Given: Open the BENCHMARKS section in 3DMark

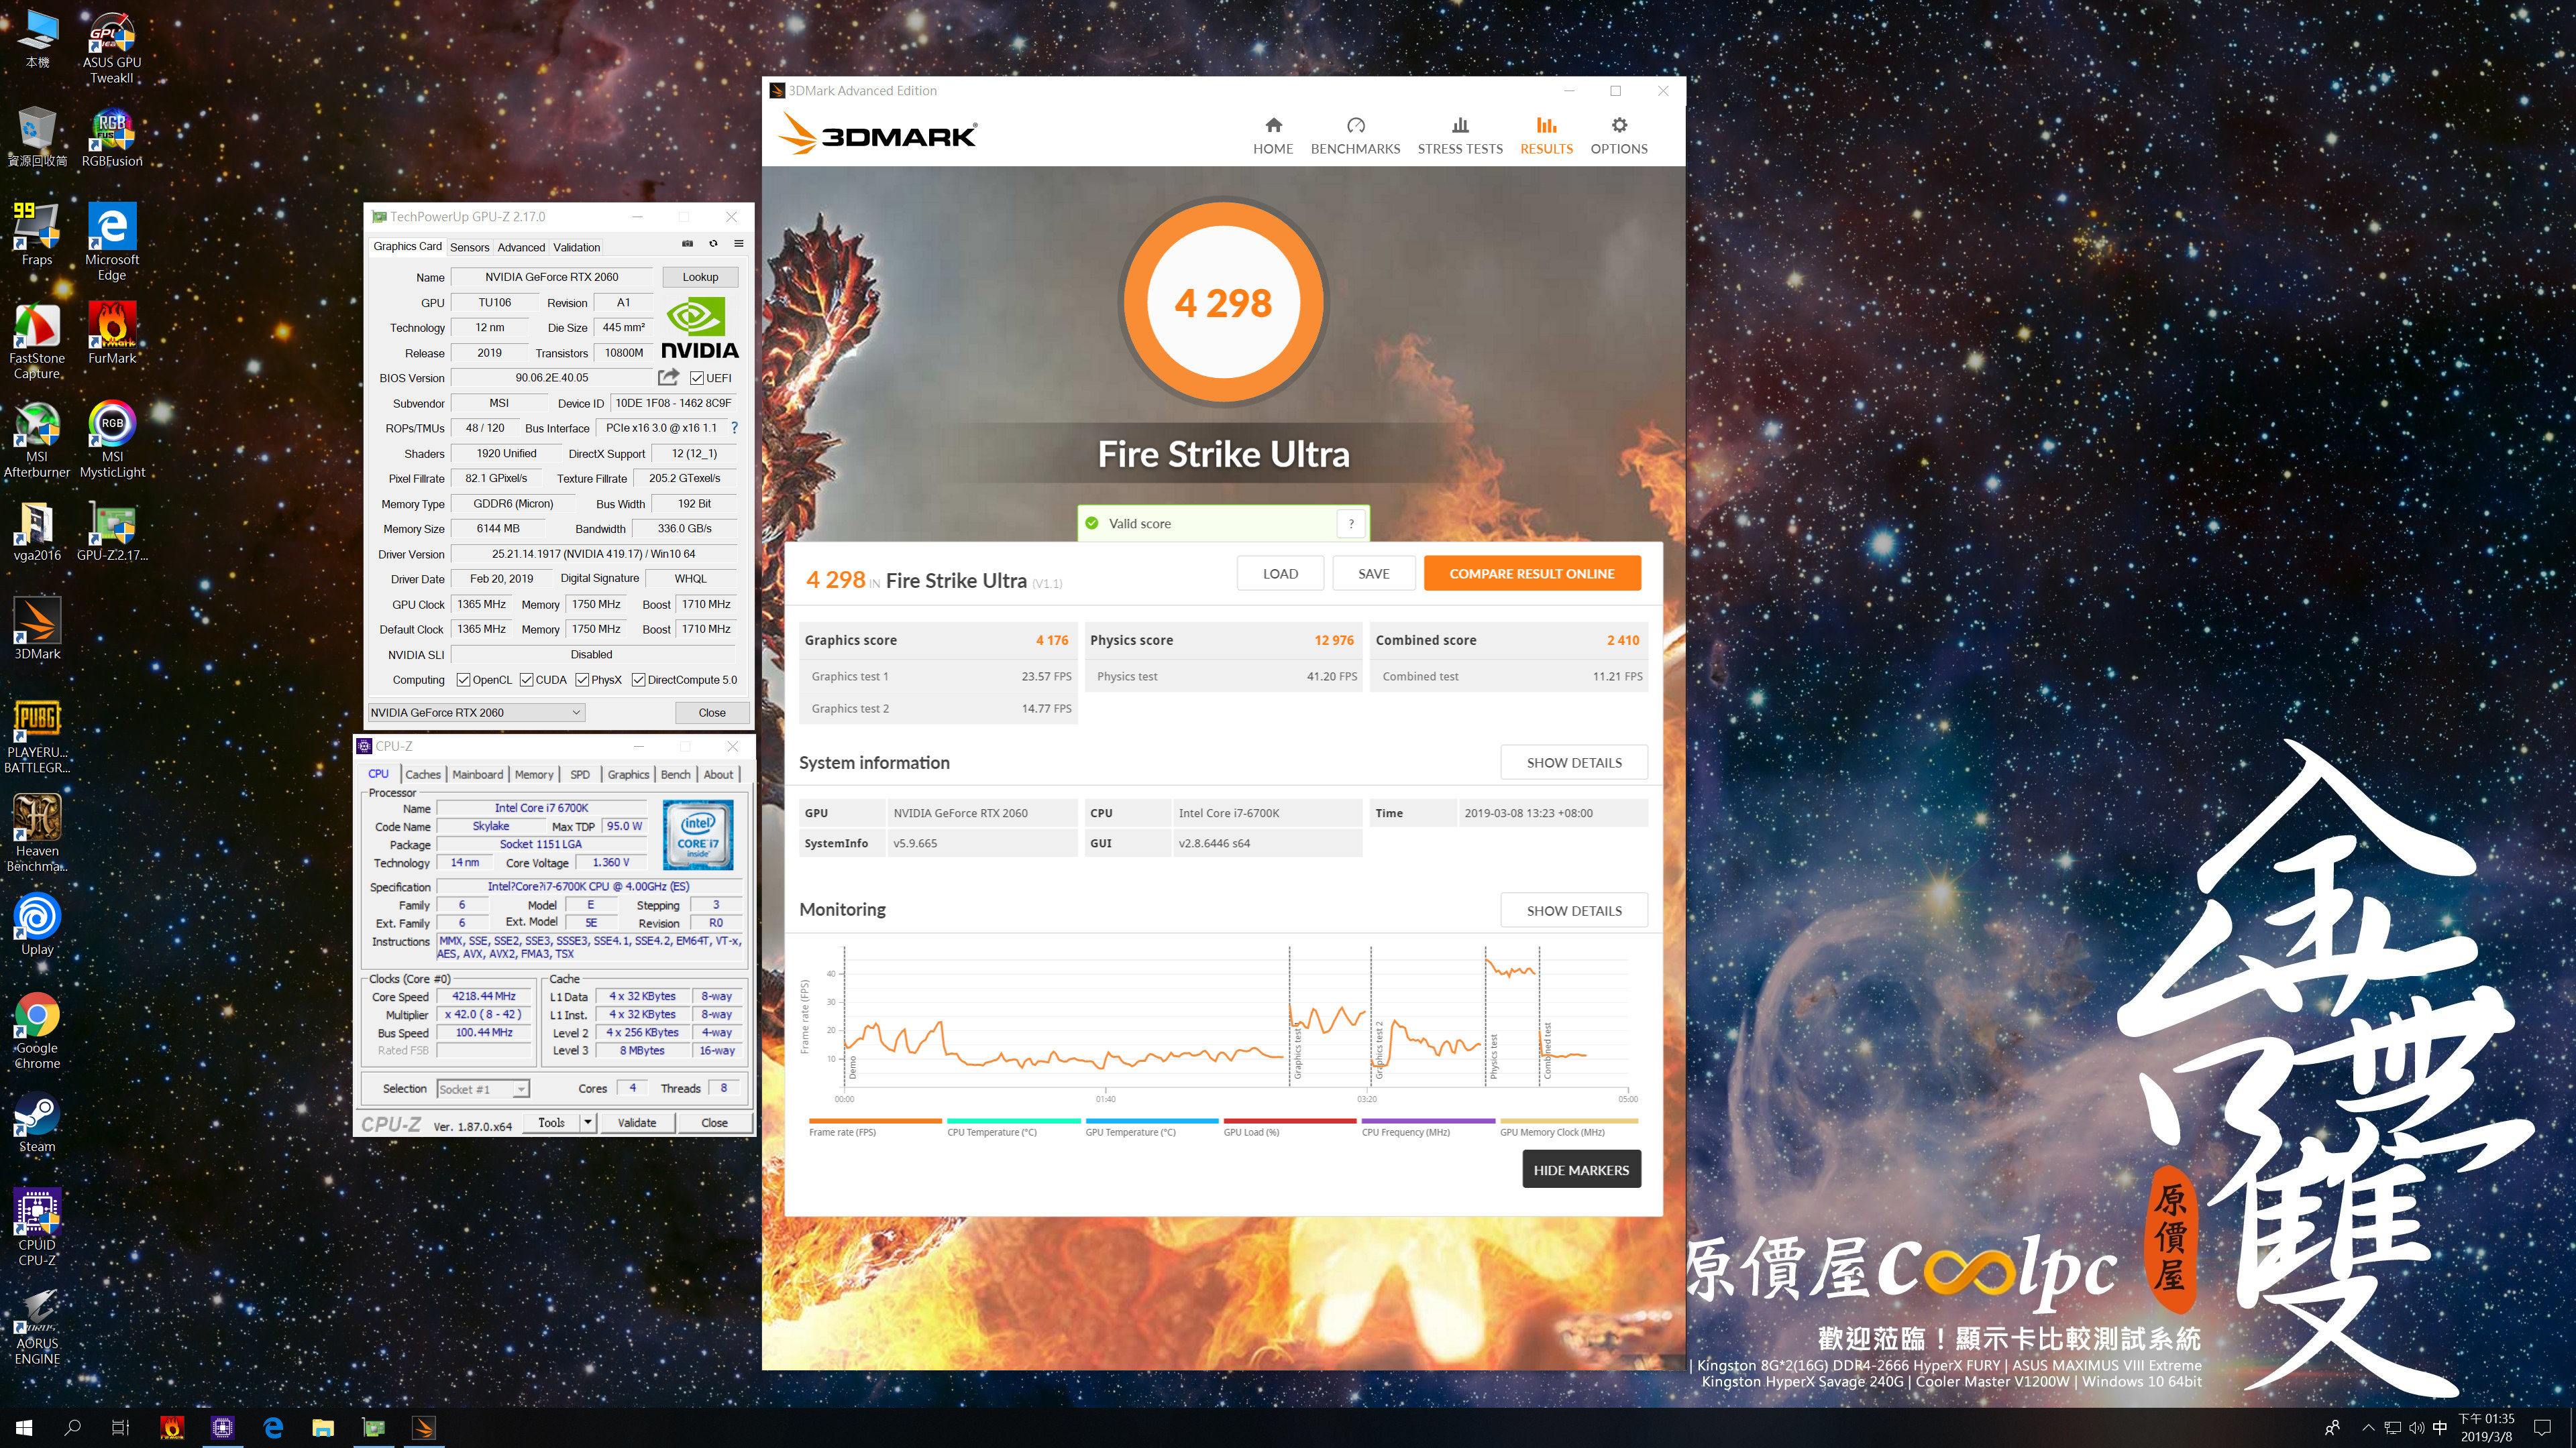Looking at the screenshot, I should (x=1355, y=136).
